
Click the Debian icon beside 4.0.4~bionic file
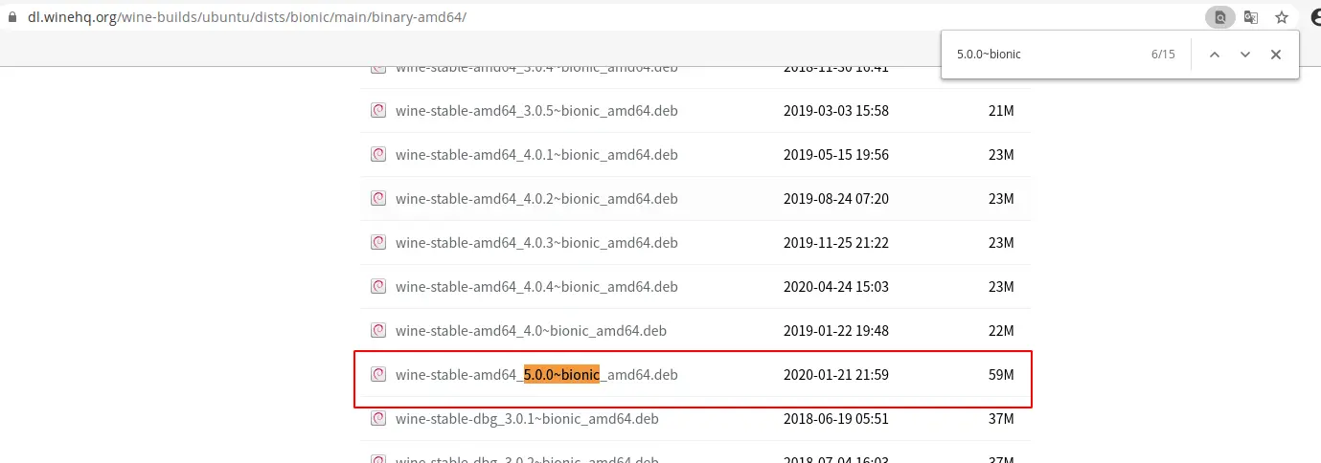pos(378,286)
